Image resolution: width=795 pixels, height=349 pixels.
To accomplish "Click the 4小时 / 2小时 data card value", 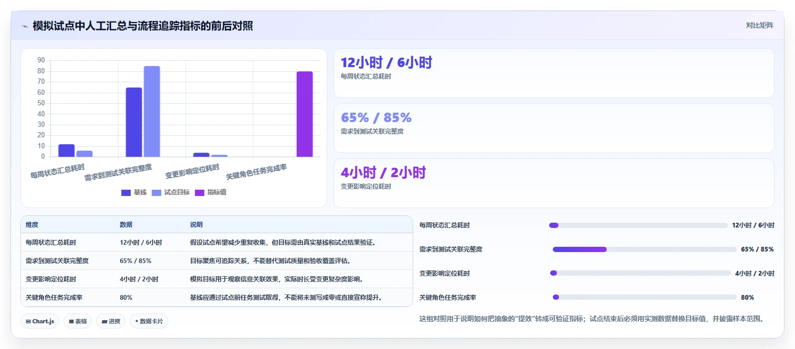I will [383, 172].
